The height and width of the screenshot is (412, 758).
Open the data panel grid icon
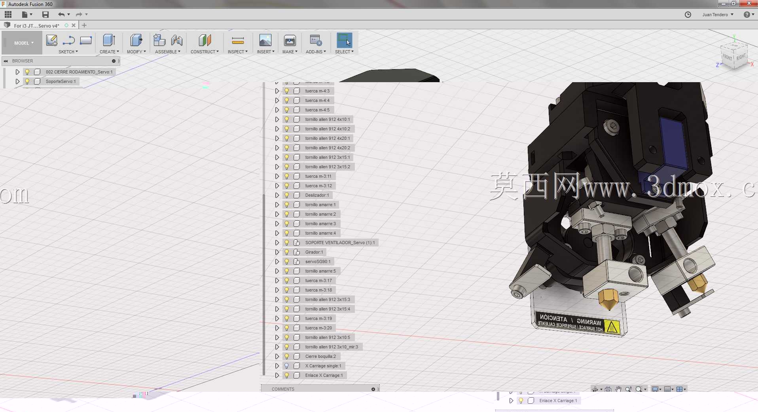[8, 15]
